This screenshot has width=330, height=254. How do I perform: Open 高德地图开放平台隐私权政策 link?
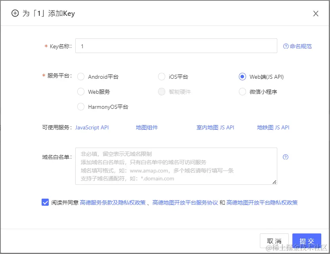point(262,203)
